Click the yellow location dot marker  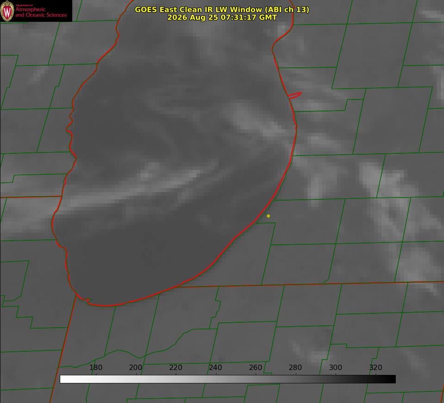tap(269, 216)
